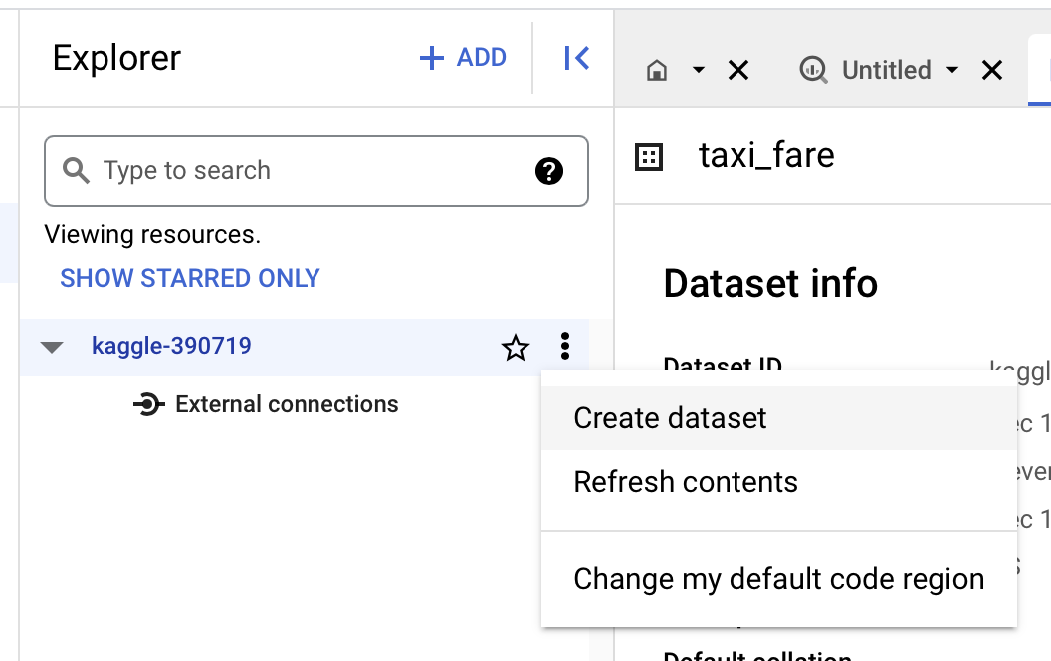The image size is (1051, 661).
Task: Click inside the Type to search field
Action: click(x=249, y=171)
